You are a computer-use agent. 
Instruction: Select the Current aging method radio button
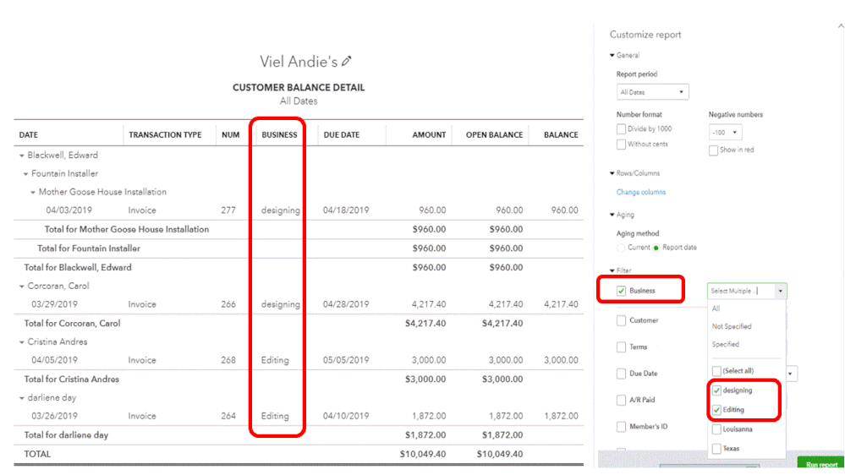point(622,248)
